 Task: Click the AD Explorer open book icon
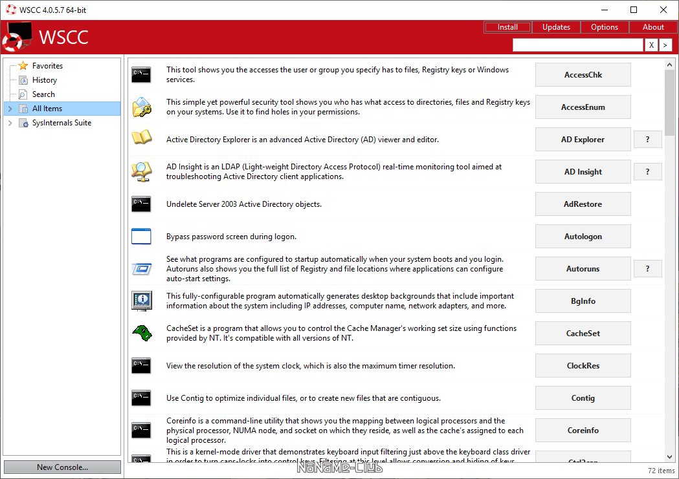coord(141,138)
